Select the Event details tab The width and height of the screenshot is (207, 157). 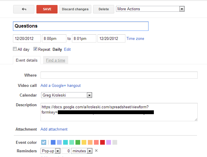click(x=26, y=60)
